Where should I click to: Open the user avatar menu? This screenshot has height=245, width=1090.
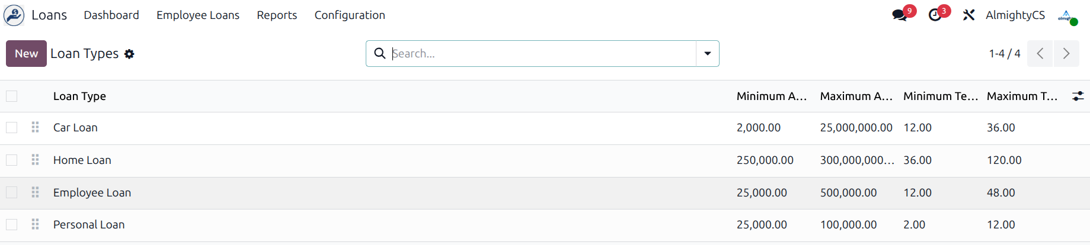pos(1066,16)
